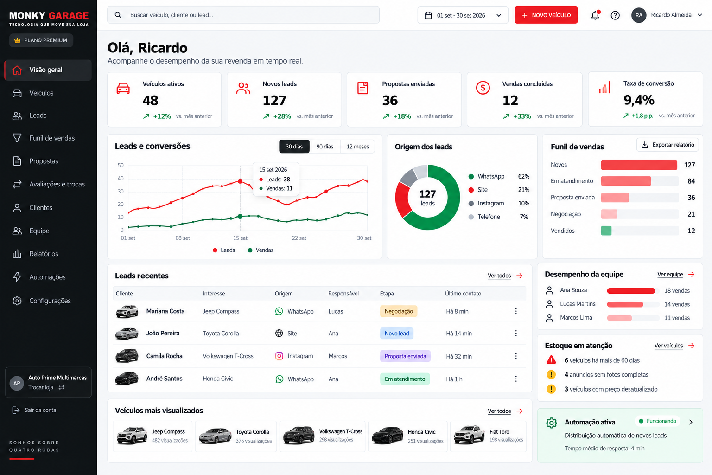Open three-dot menu for Camila Rocha
Viewport: 712px width, 475px height.
coord(516,356)
